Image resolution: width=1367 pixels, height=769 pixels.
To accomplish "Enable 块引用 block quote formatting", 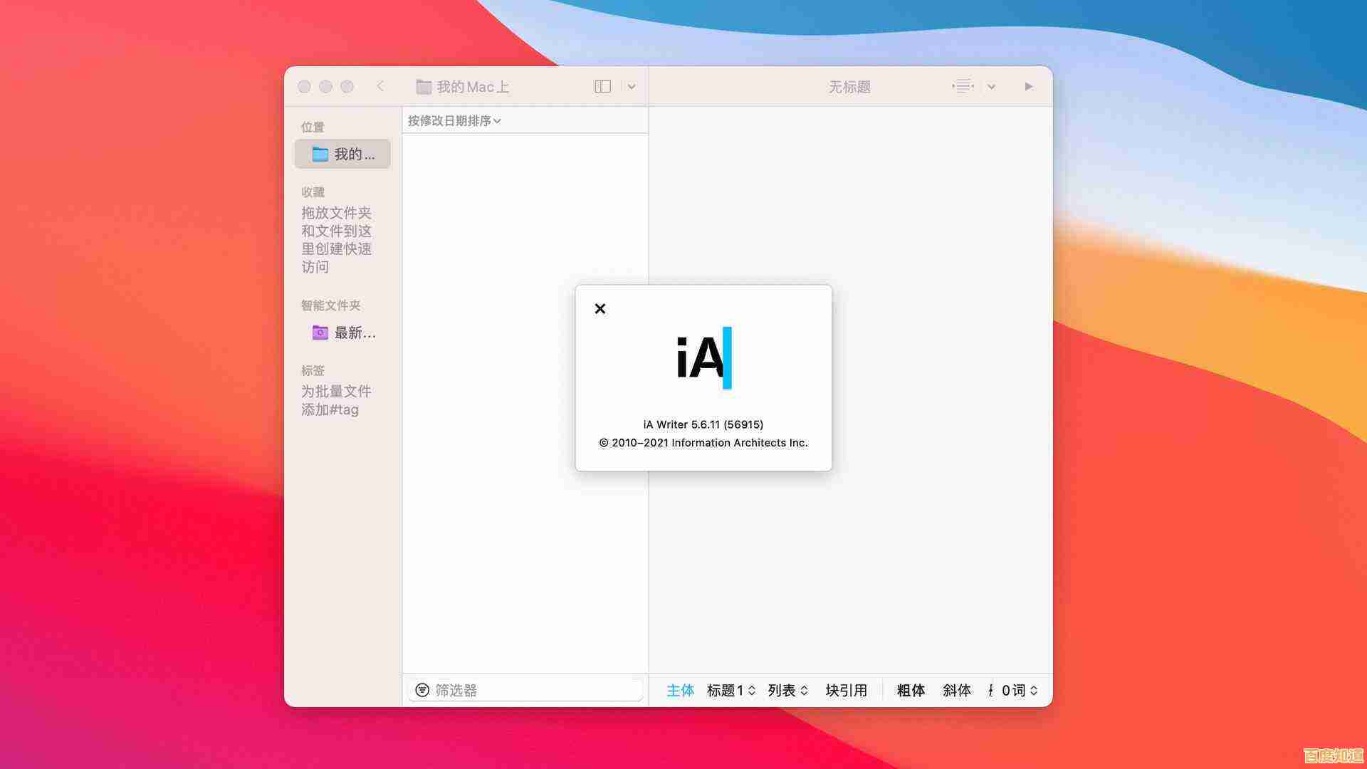I will point(846,690).
